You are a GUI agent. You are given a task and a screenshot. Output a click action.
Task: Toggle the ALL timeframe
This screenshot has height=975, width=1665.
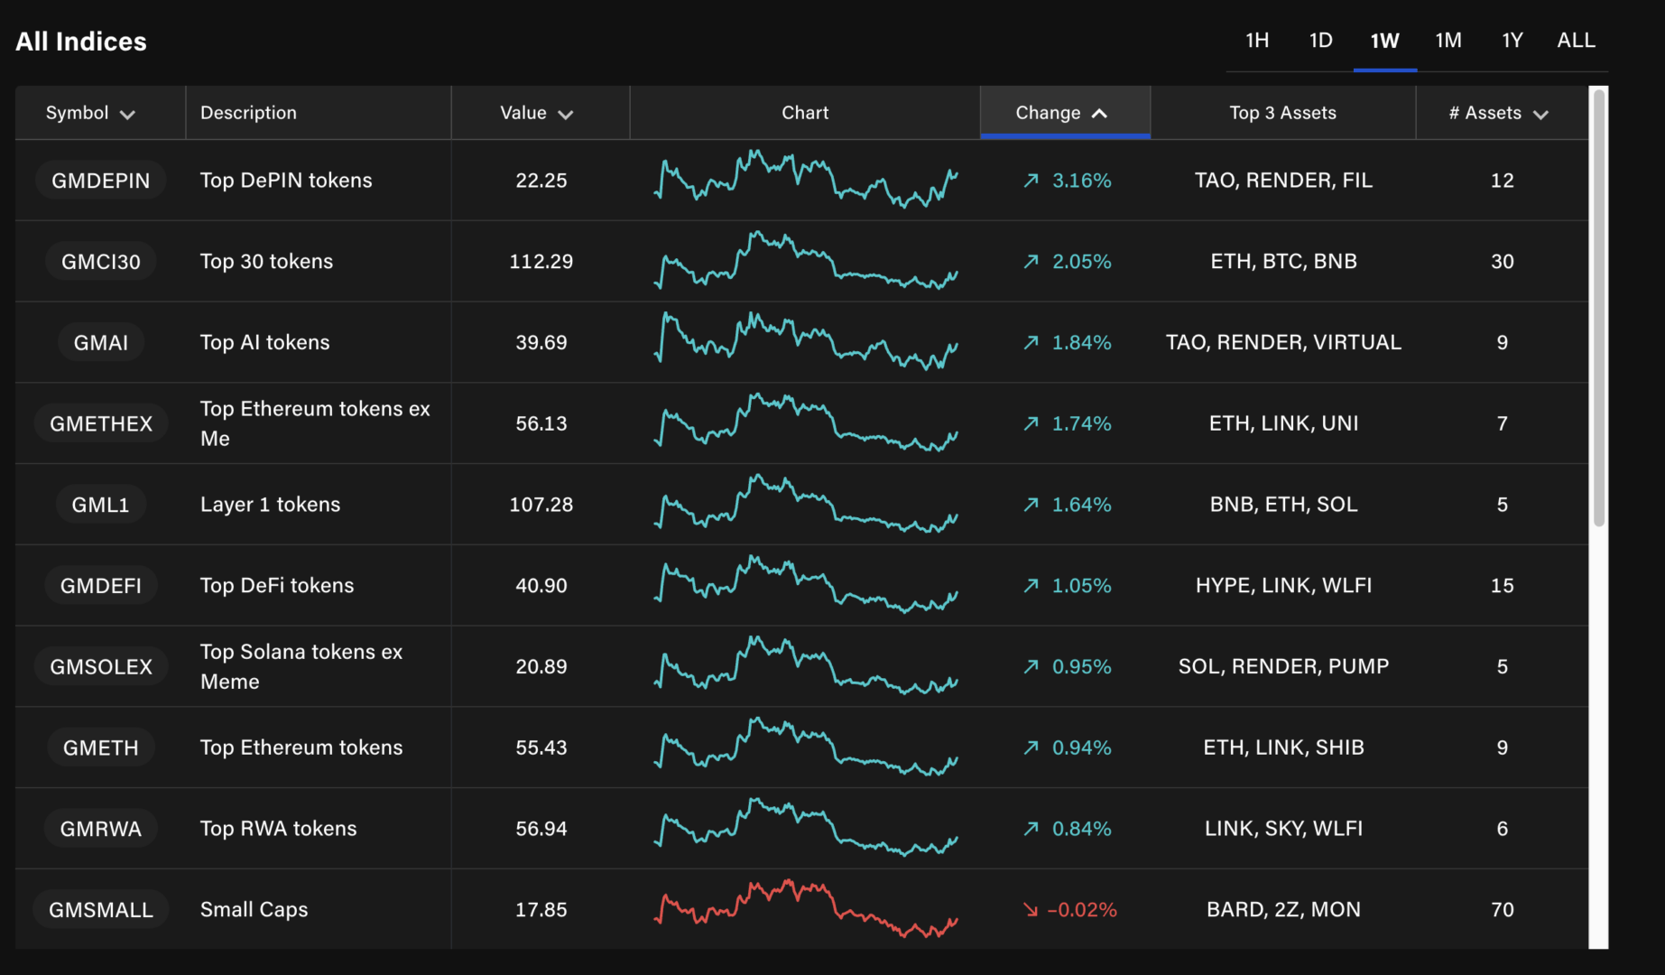[x=1576, y=40]
